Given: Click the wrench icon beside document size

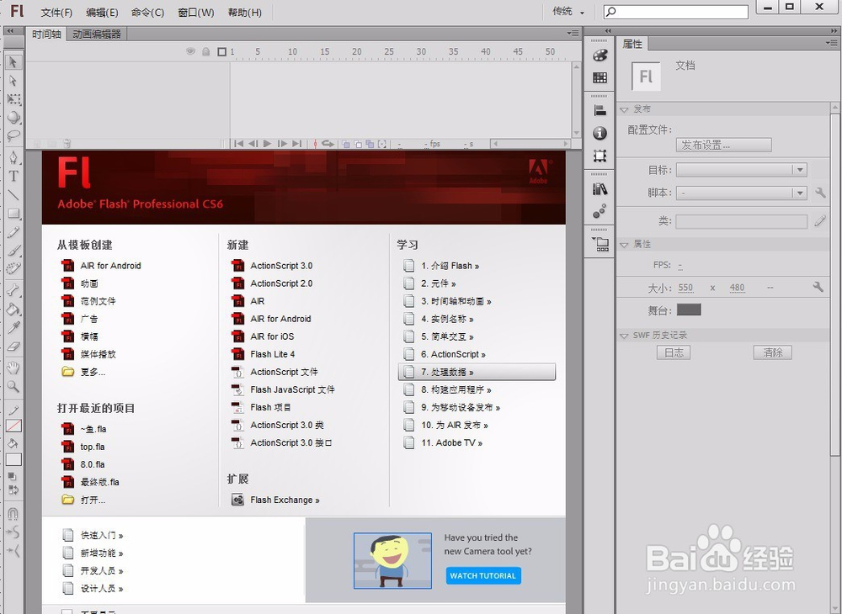Looking at the screenshot, I should [818, 288].
